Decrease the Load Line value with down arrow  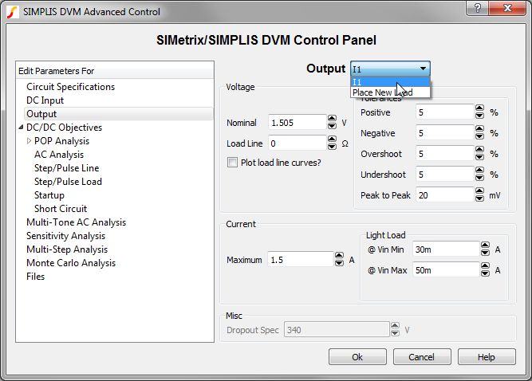point(331,147)
